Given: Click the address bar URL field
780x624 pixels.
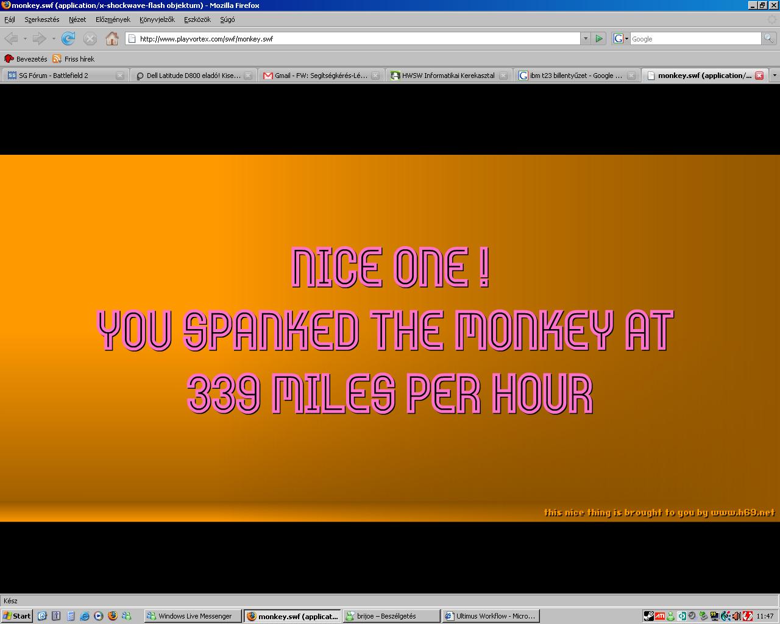Looking at the screenshot, I should point(353,38).
